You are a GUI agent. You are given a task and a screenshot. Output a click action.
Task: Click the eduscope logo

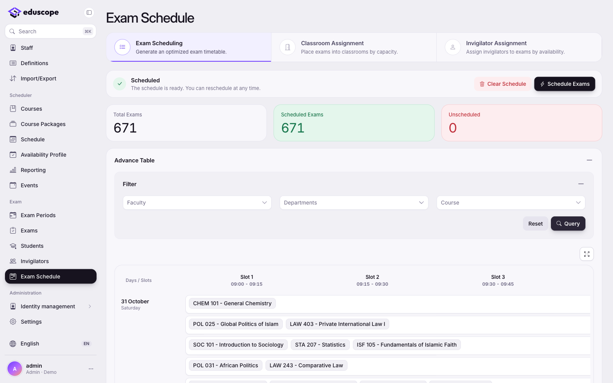[33, 12]
